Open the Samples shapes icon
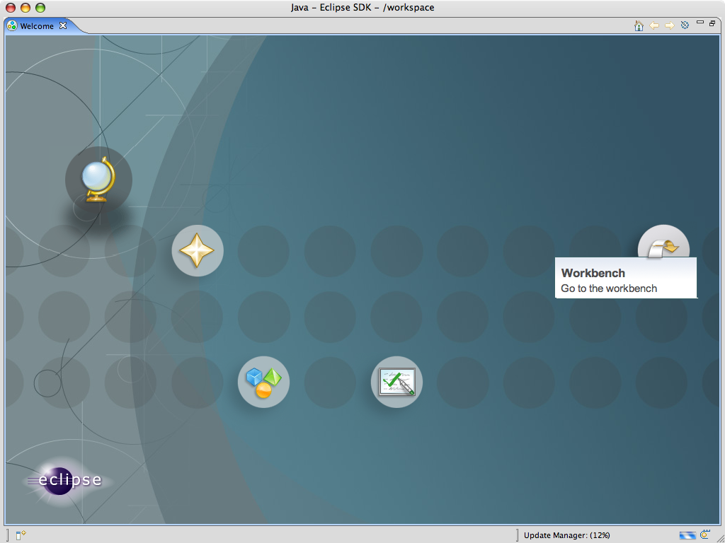The width and height of the screenshot is (725, 543). pyautogui.click(x=263, y=382)
